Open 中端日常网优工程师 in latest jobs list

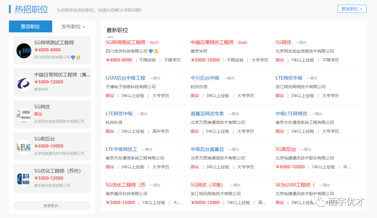[212, 42]
